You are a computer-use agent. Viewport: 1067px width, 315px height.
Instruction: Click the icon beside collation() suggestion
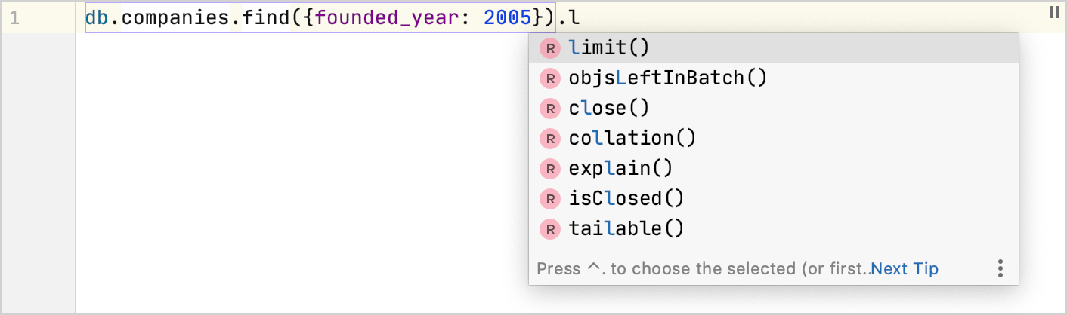coord(549,139)
